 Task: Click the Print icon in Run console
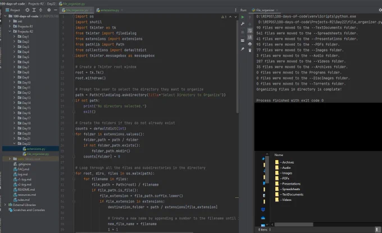[x=250, y=44]
